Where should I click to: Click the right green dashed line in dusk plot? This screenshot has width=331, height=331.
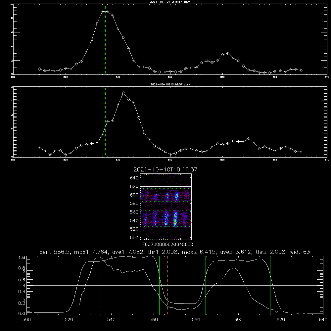tap(183, 122)
